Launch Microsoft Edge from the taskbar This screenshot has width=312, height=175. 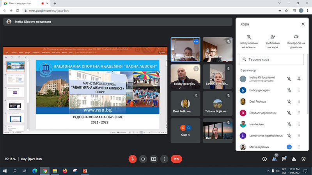pos(35,171)
